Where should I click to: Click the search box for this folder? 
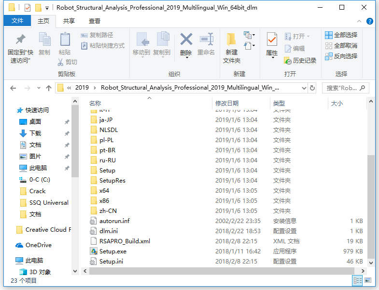click(346, 88)
